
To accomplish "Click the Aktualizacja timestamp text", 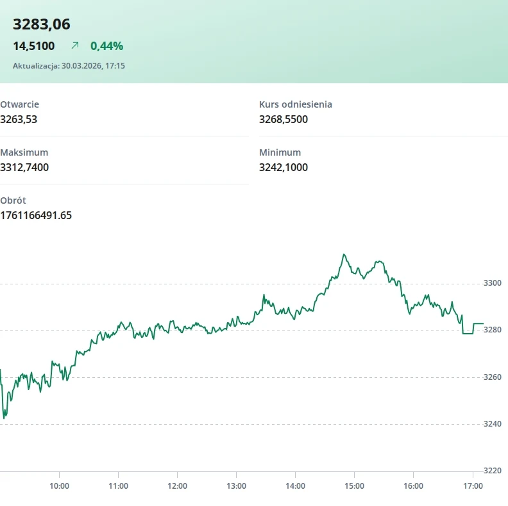I will coord(69,65).
